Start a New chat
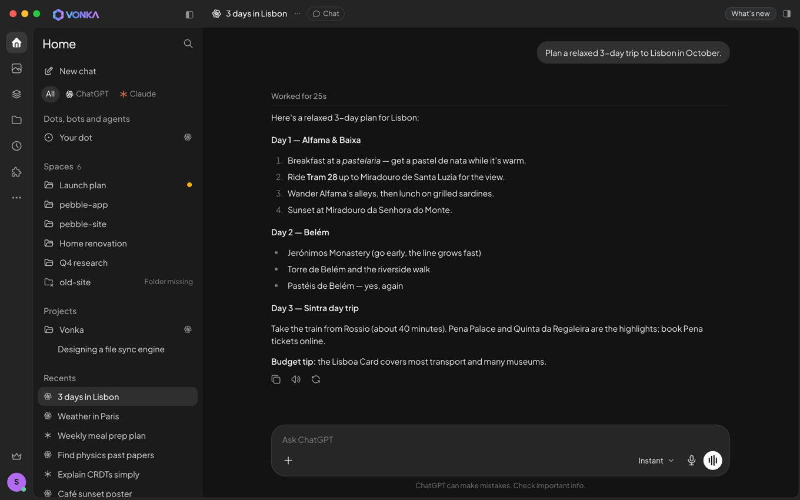This screenshot has width=800, height=500. pos(118,71)
